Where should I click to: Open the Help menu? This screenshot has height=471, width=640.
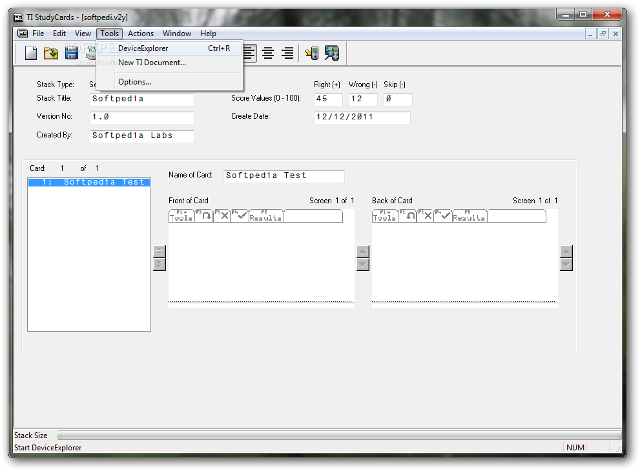(208, 34)
